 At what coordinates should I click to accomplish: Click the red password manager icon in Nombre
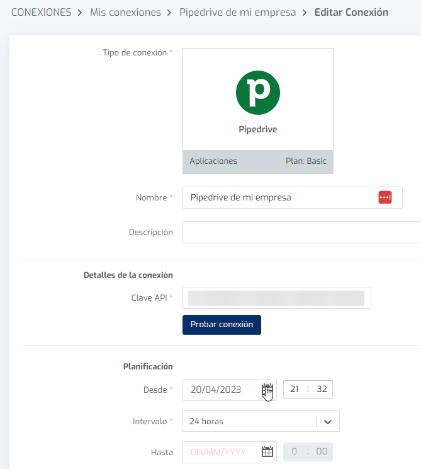coord(385,197)
